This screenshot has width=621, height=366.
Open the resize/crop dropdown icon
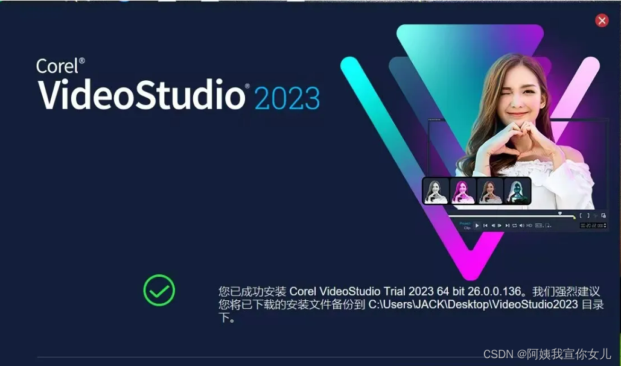(548, 226)
